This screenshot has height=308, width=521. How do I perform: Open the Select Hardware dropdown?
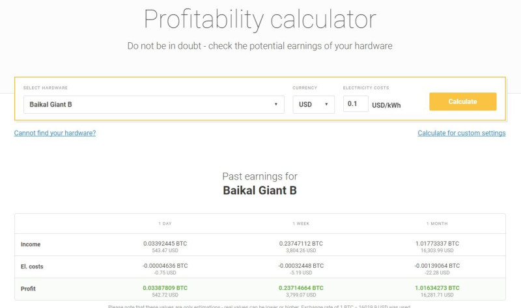154,104
